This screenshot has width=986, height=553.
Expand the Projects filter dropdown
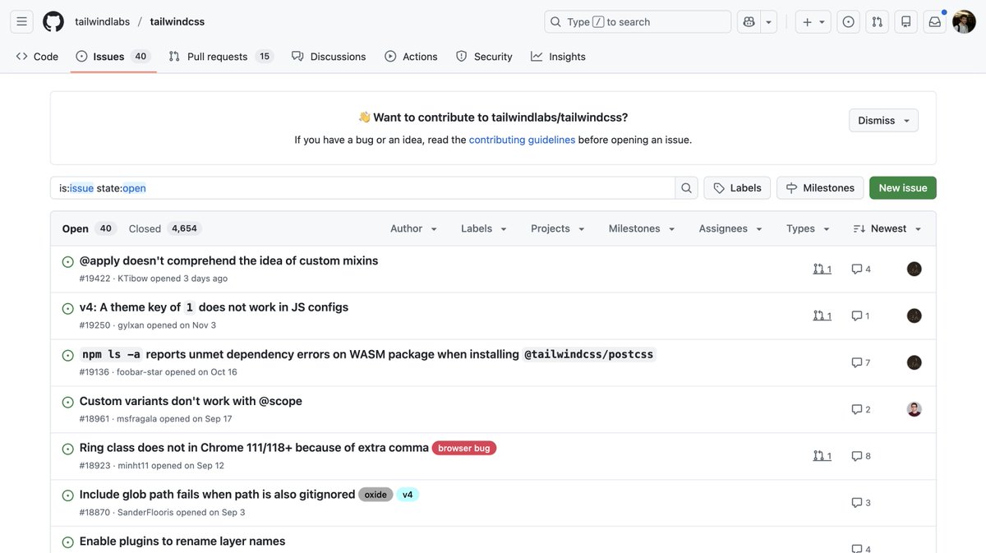558,228
